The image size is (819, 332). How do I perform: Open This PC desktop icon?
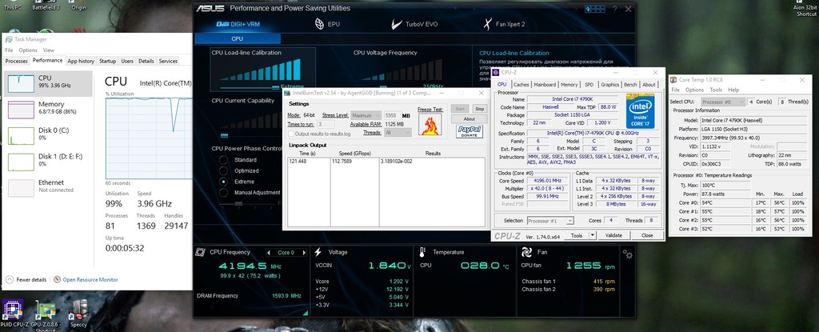coord(13,6)
